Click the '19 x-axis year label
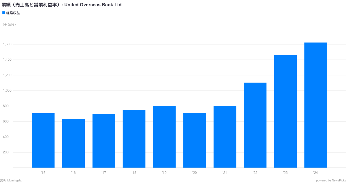 point(164,173)
